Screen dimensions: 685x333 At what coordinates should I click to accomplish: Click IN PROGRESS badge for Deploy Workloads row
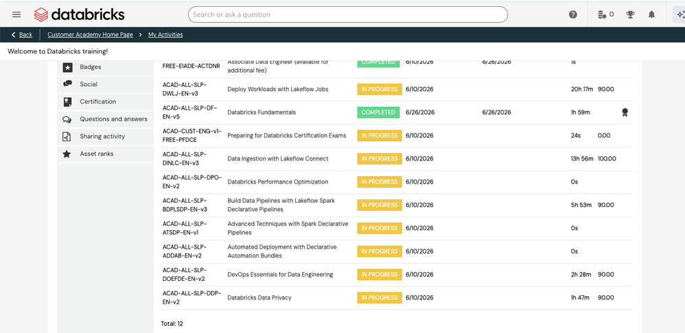[380, 89]
